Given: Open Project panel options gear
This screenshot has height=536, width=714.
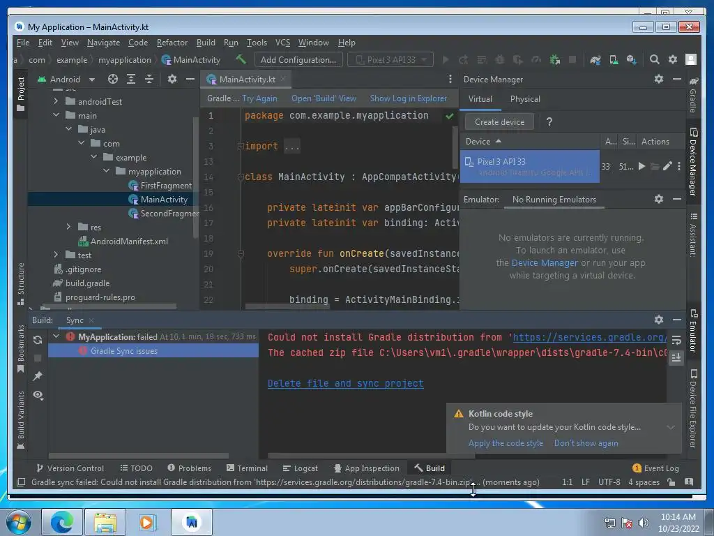Looking at the screenshot, I should pos(172,80).
